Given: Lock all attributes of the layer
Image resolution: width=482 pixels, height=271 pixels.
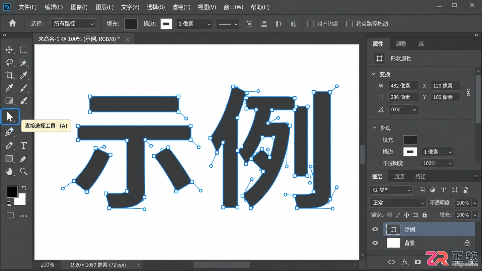Looking at the screenshot, I should pos(424,215).
